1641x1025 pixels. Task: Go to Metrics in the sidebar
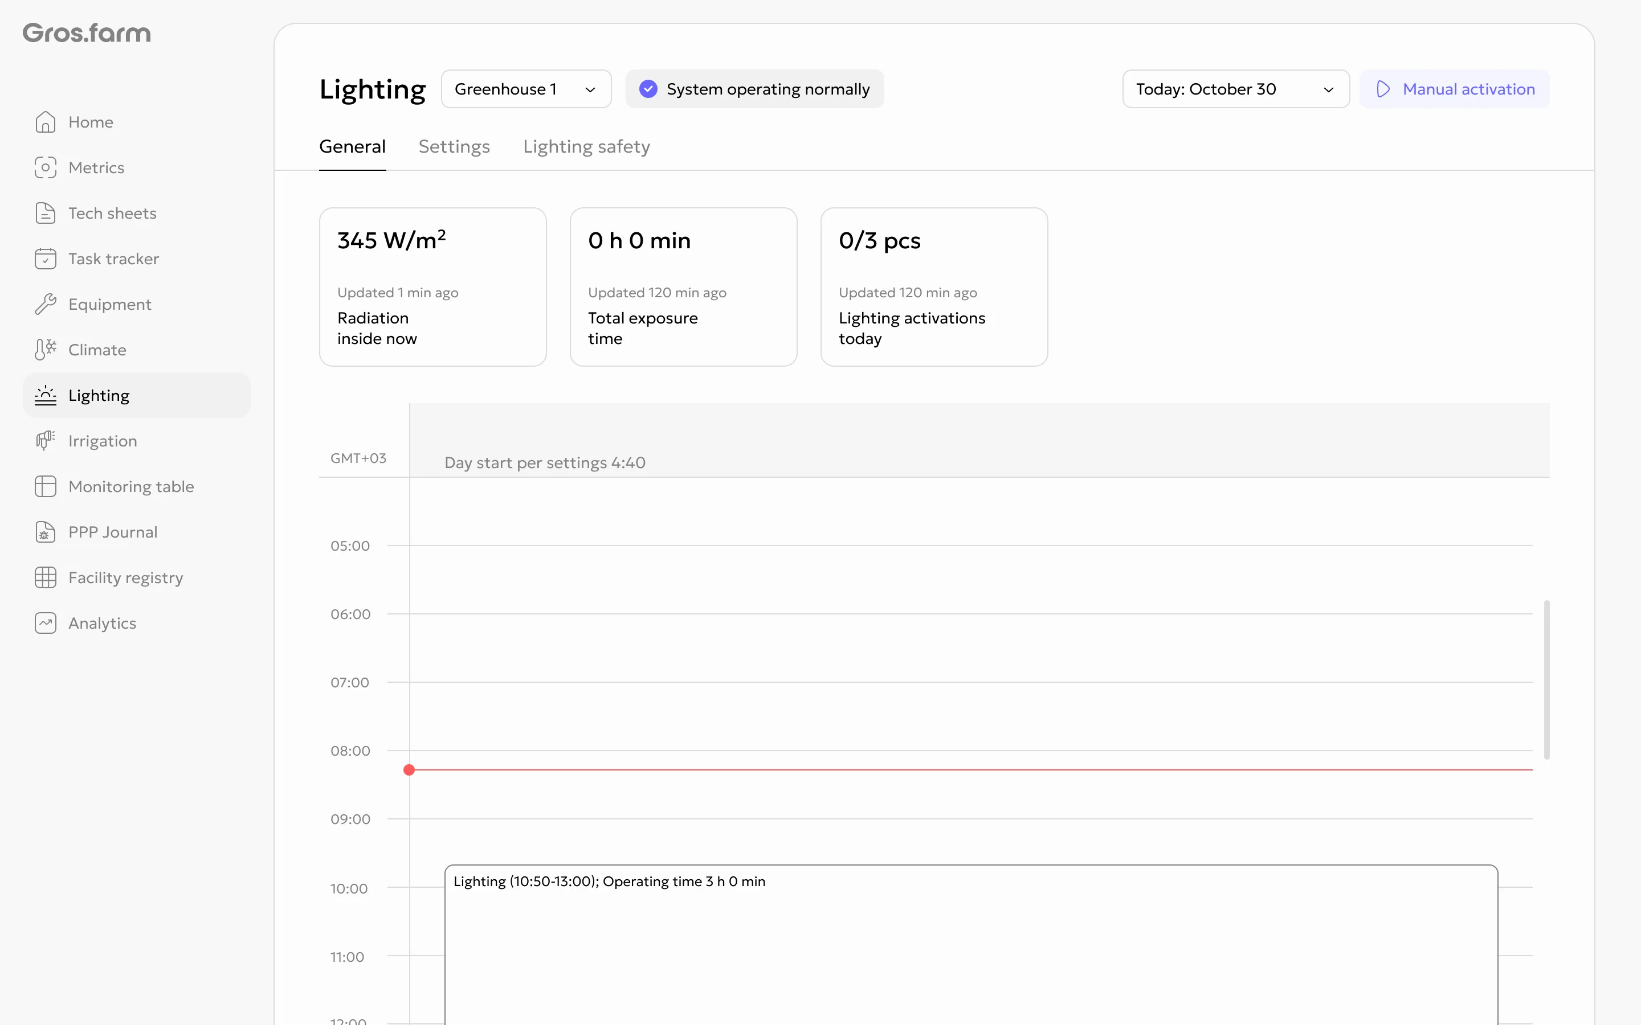click(136, 167)
